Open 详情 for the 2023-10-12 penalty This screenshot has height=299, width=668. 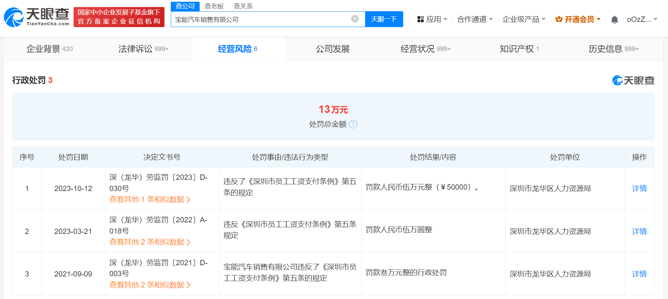pos(639,189)
